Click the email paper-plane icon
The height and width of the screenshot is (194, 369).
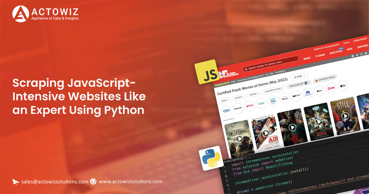[16, 182]
